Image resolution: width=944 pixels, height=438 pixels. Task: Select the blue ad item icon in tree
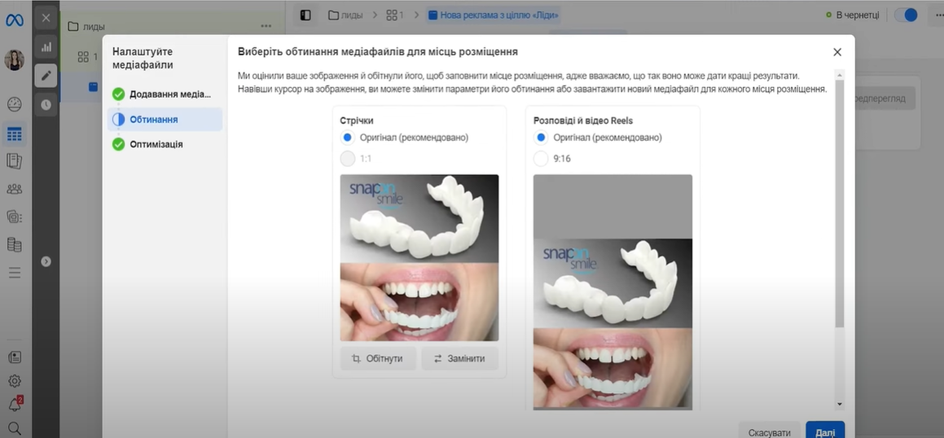click(x=94, y=86)
